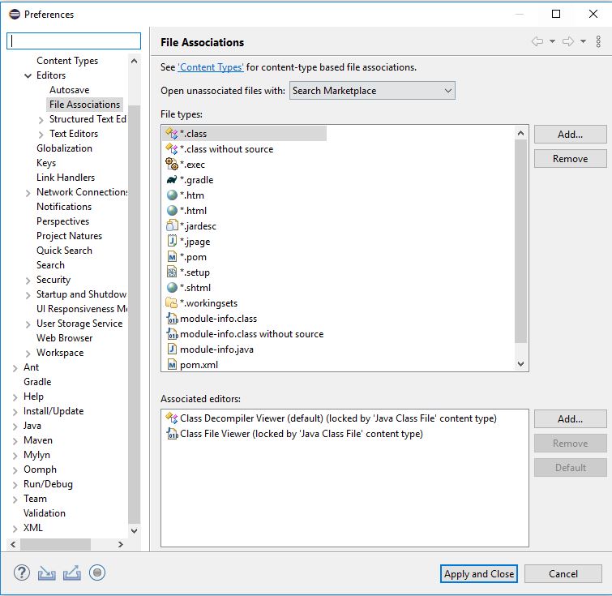Click the icon next to *.class without source
The height and width of the screenshot is (596, 612).
tap(172, 149)
